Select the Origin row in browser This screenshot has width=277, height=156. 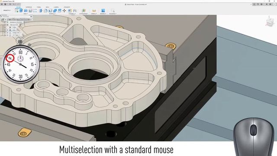[x=14, y=27]
